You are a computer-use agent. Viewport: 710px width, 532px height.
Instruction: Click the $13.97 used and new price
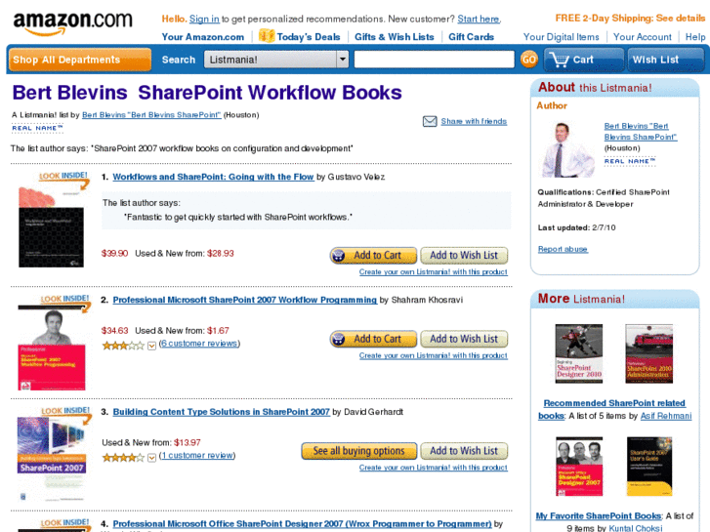187,442
